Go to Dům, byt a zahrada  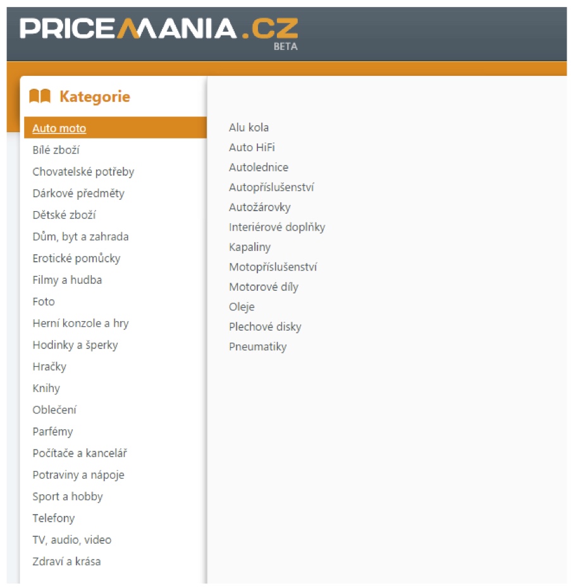click(80, 236)
